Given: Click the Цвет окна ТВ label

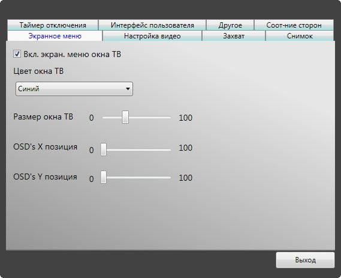Looking at the screenshot, I should tap(38, 71).
